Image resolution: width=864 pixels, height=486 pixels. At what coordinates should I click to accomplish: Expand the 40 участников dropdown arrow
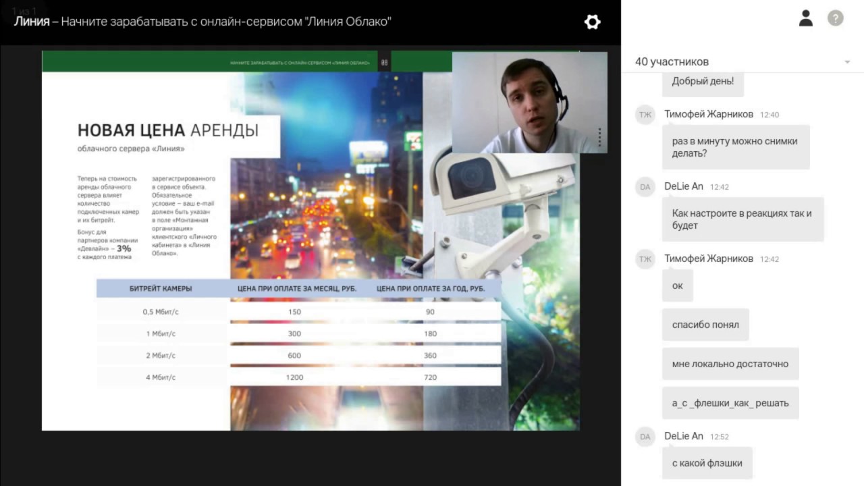click(x=847, y=62)
